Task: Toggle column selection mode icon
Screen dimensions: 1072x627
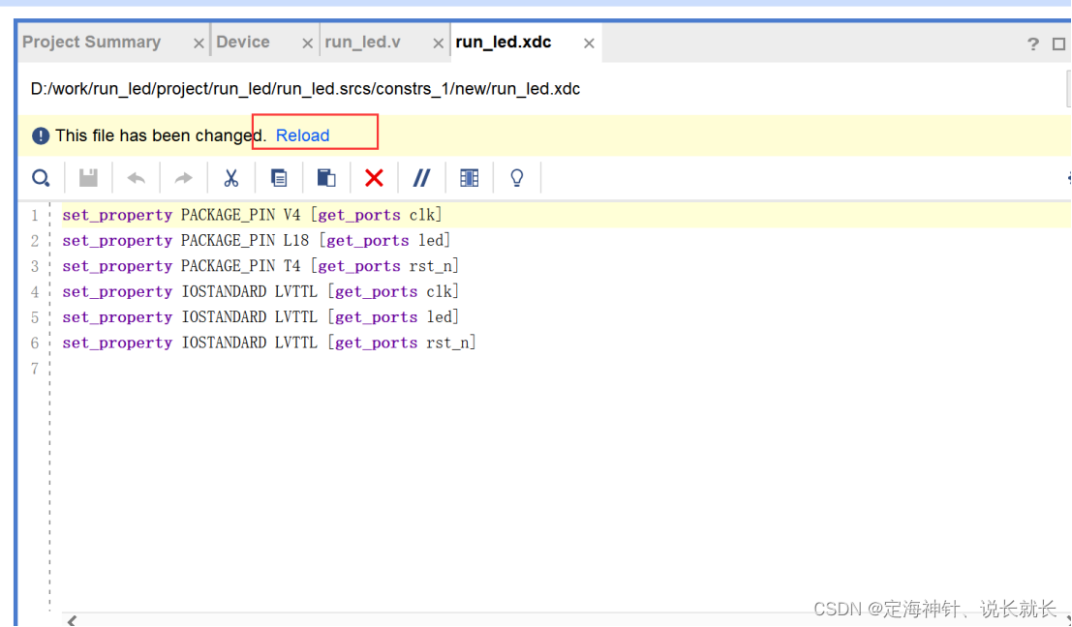Action: [469, 178]
